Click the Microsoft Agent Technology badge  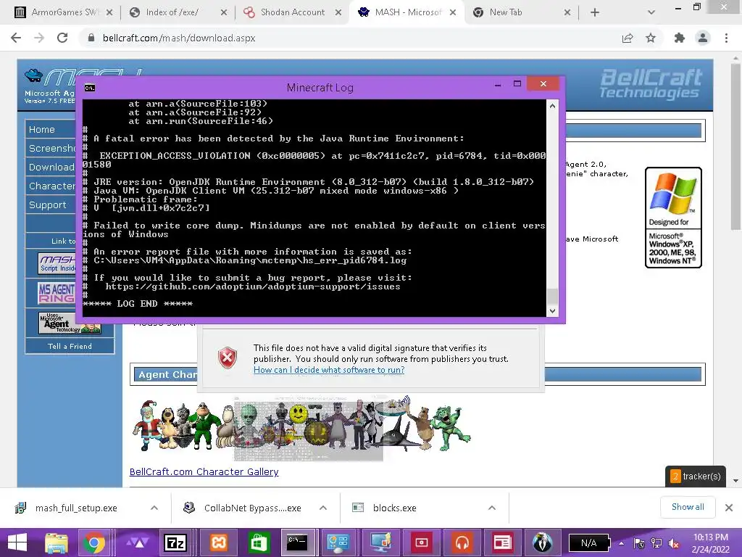[x=70, y=323]
